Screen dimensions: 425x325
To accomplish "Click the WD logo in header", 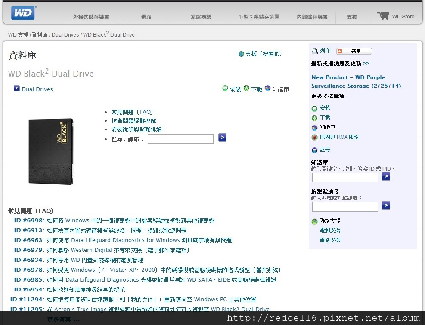I will pos(23,13).
